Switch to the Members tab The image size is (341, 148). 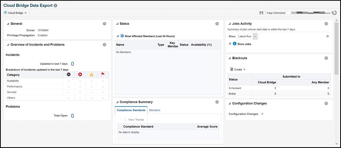[x=155, y=110]
